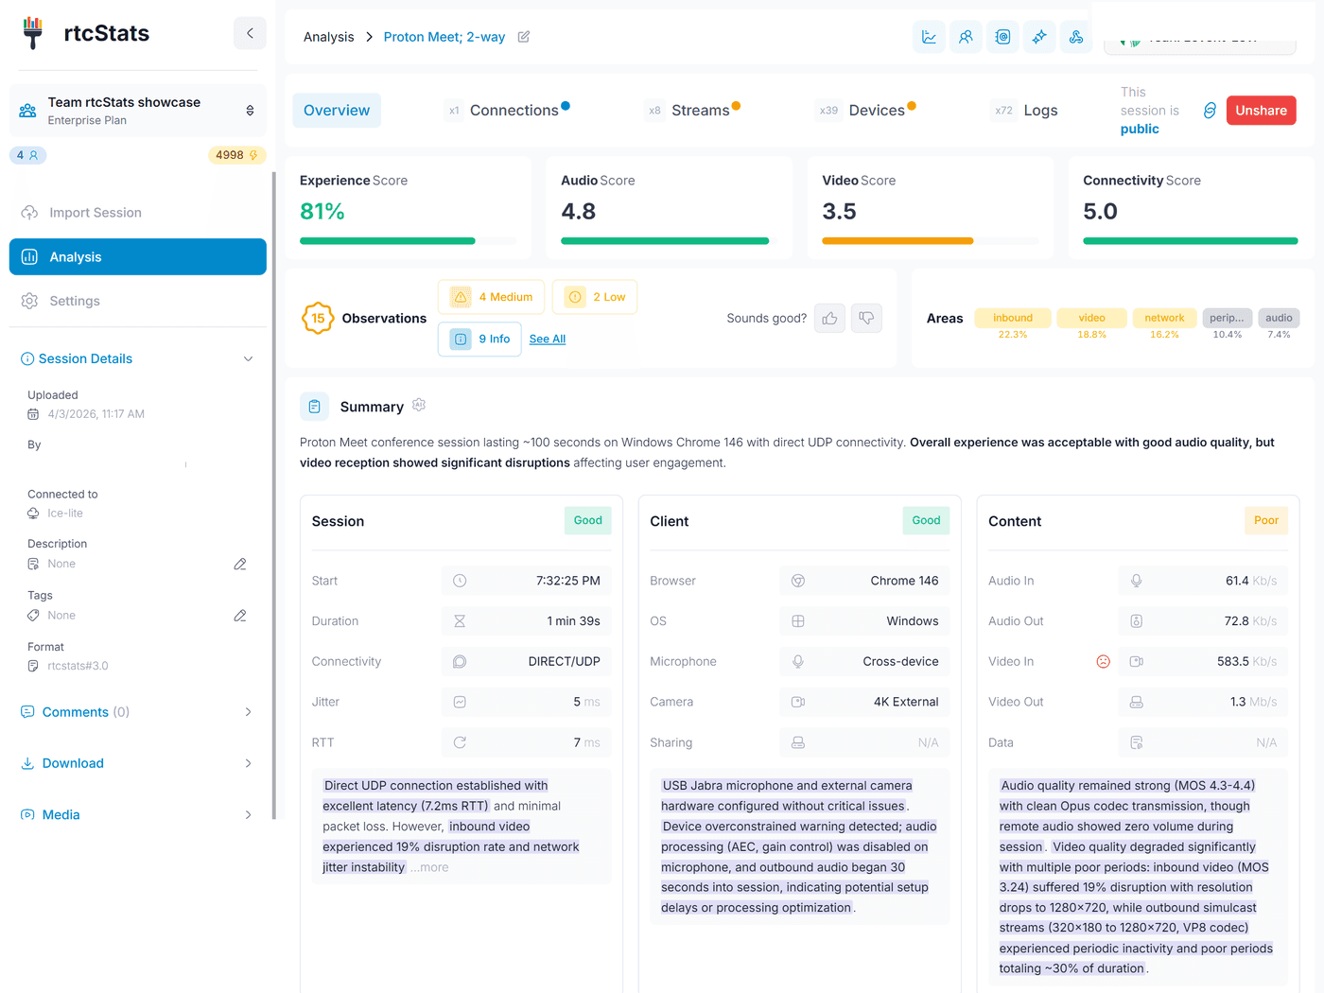Click the Video Score orange progress bar
This screenshot has height=993, width=1324.
[897, 241]
